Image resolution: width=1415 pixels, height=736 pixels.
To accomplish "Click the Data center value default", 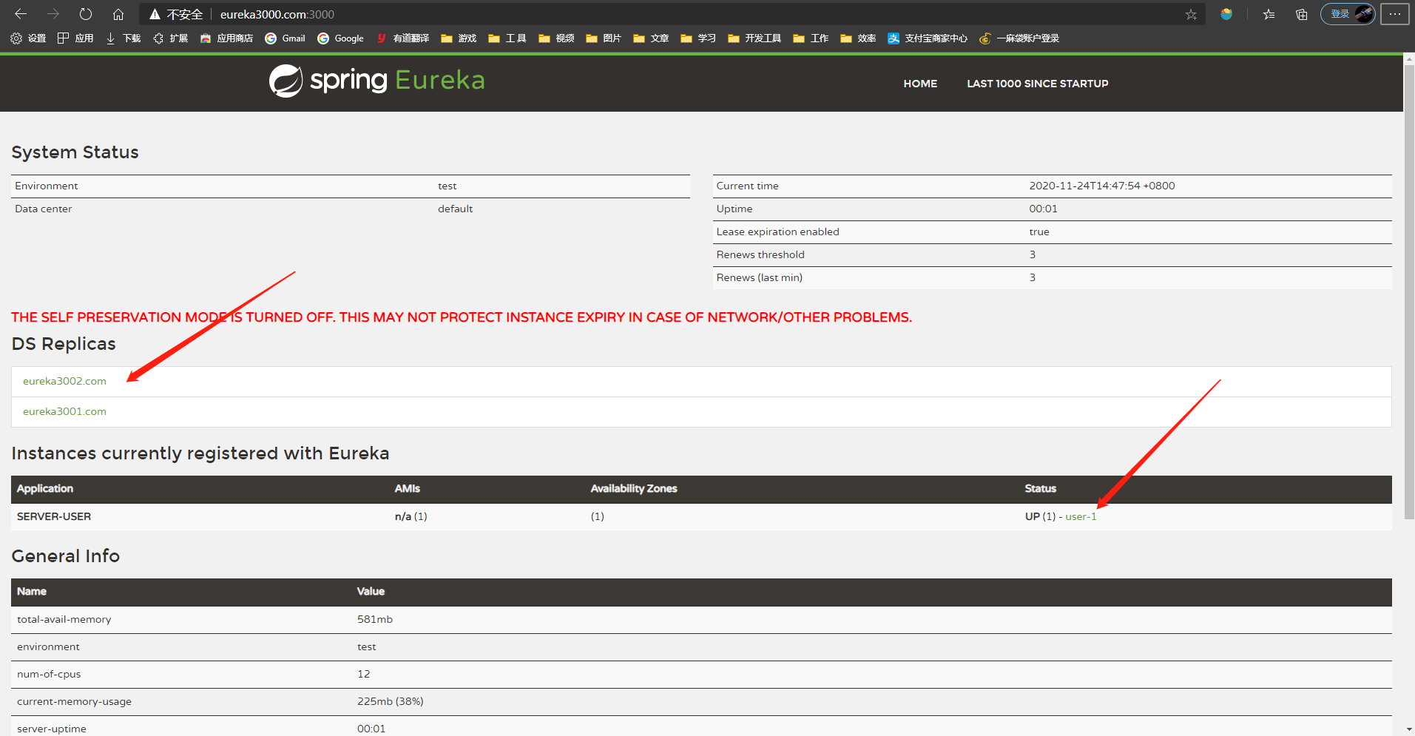I will [x=455, y=209].
